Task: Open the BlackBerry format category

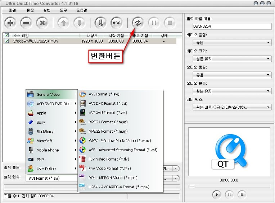Action: (51, 131)
